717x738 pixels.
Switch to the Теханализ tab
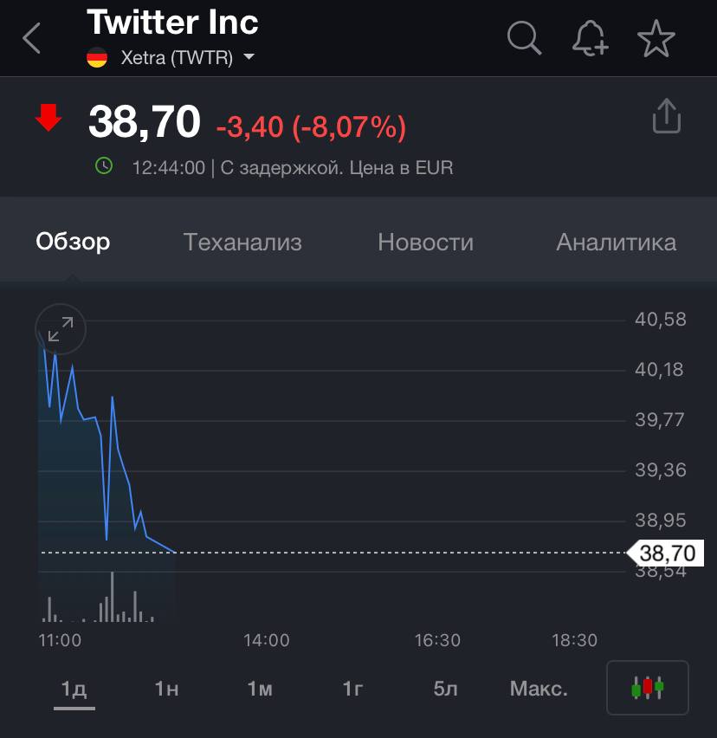pos(242,242)
